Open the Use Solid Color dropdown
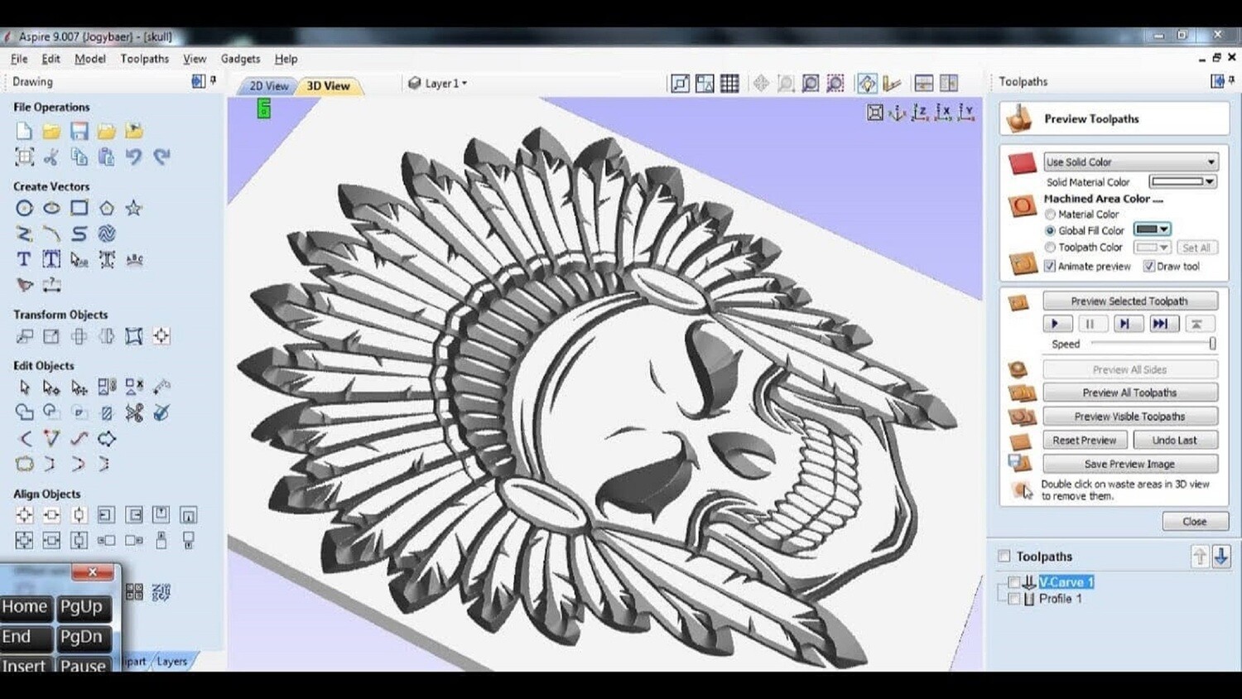 1129,162
